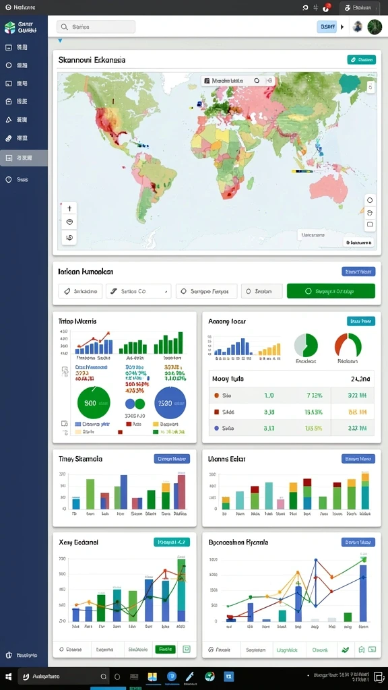388x690 pixels.
Task: Toggle the third filter option with circle
Action: pyautogui.click(x=206, y=291)
